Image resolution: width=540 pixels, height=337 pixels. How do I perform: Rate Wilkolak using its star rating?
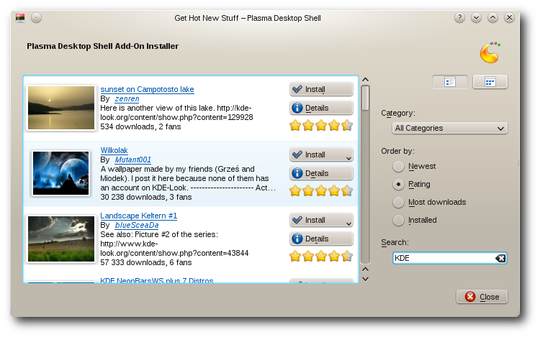320,190
